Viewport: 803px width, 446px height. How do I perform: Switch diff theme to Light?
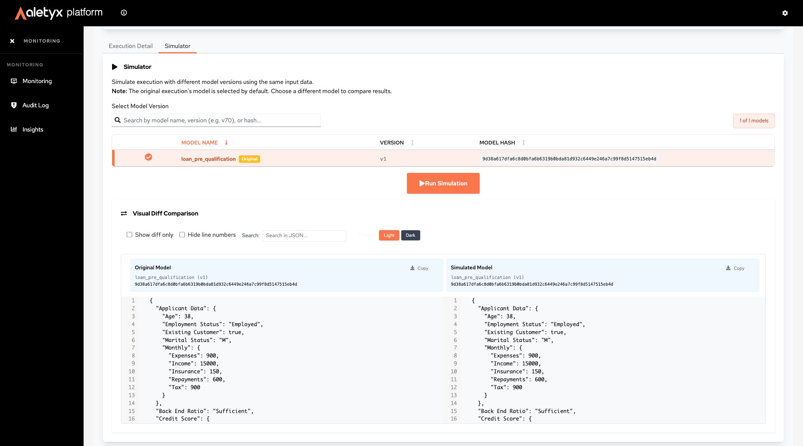point(389,236)
